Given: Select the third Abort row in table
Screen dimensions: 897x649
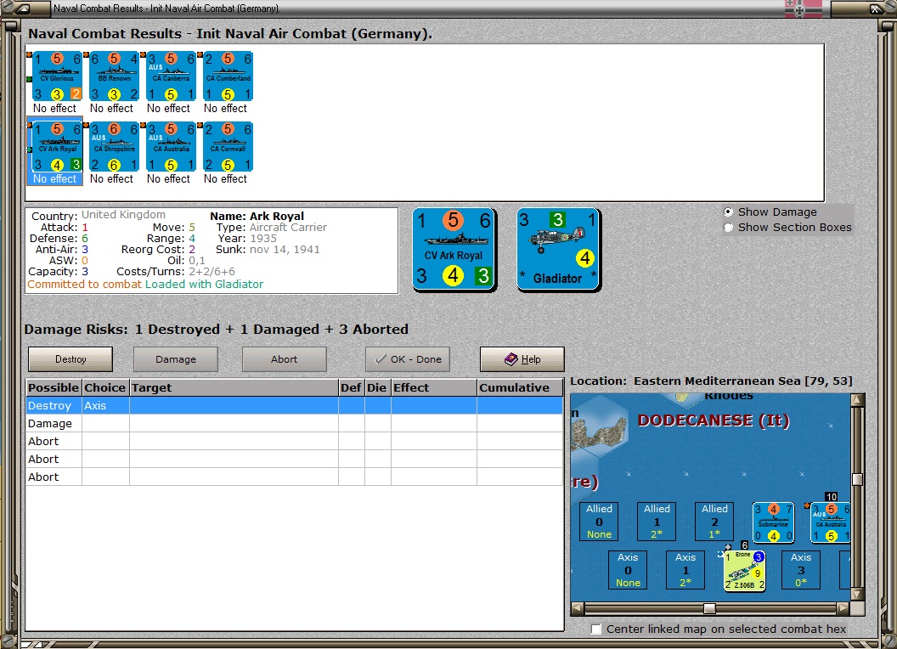Looking at the screenshot, I should pos(295,477).
